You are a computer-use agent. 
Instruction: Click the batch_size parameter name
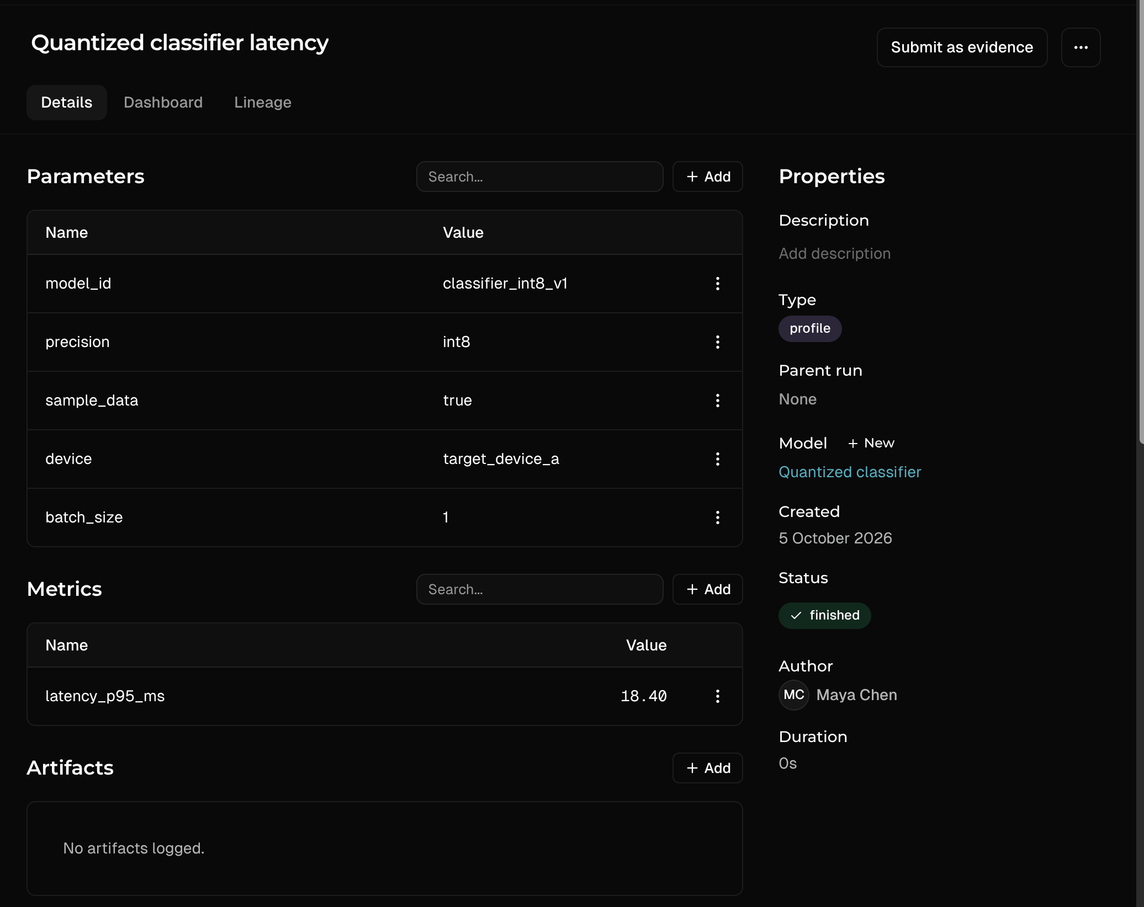click(x=84, y=517)
